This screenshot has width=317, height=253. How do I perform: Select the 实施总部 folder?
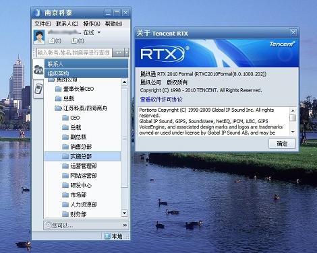pos(82,156)
